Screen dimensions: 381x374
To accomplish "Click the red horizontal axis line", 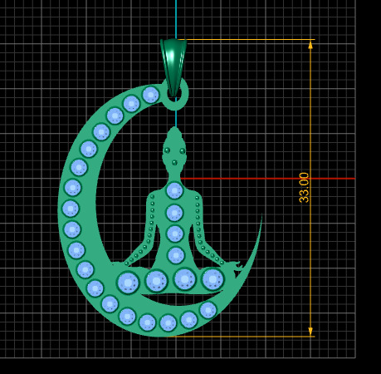I will tap(267, 179).
